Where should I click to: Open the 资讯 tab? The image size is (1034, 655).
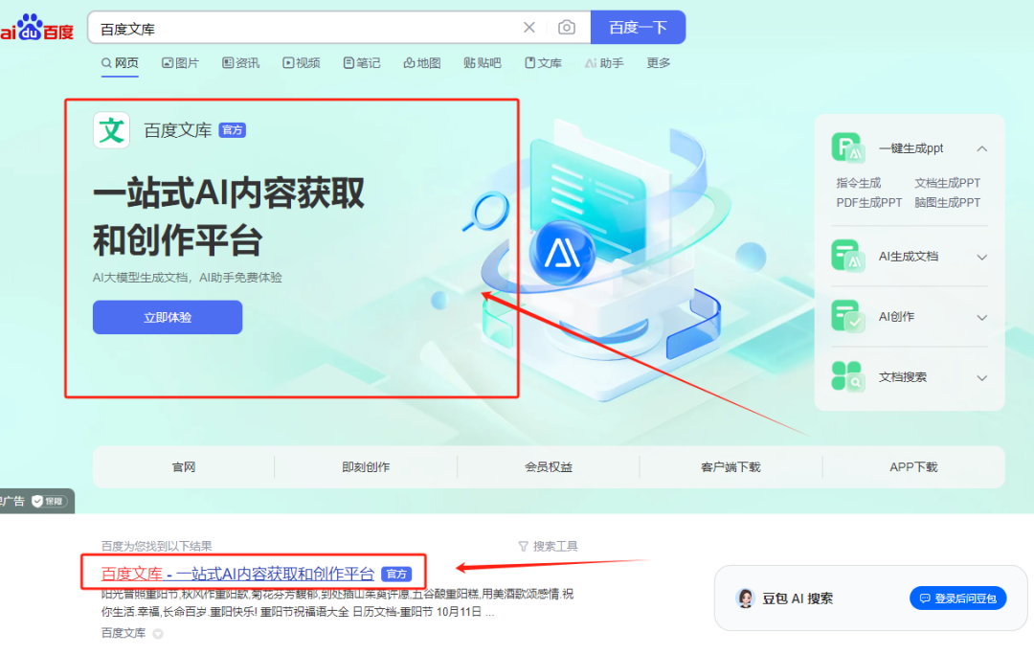[240, 63]
